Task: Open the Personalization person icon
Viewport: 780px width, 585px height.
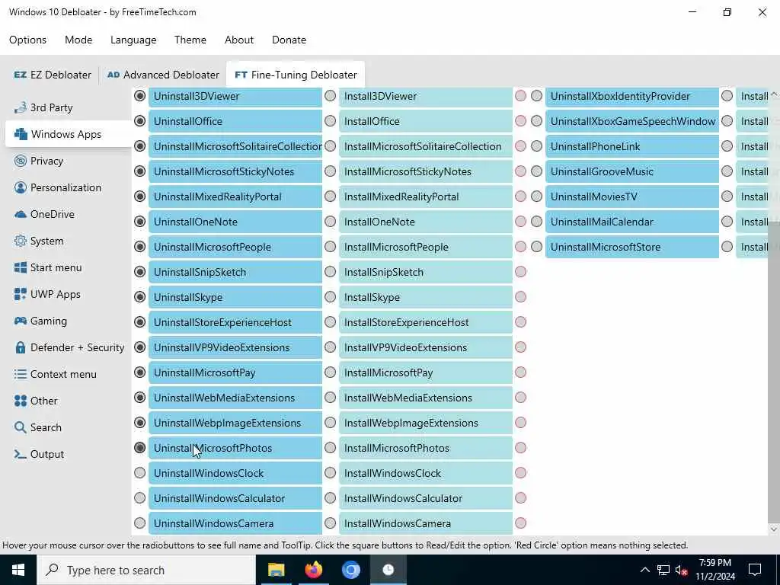Action: click(x=21, y=187)
